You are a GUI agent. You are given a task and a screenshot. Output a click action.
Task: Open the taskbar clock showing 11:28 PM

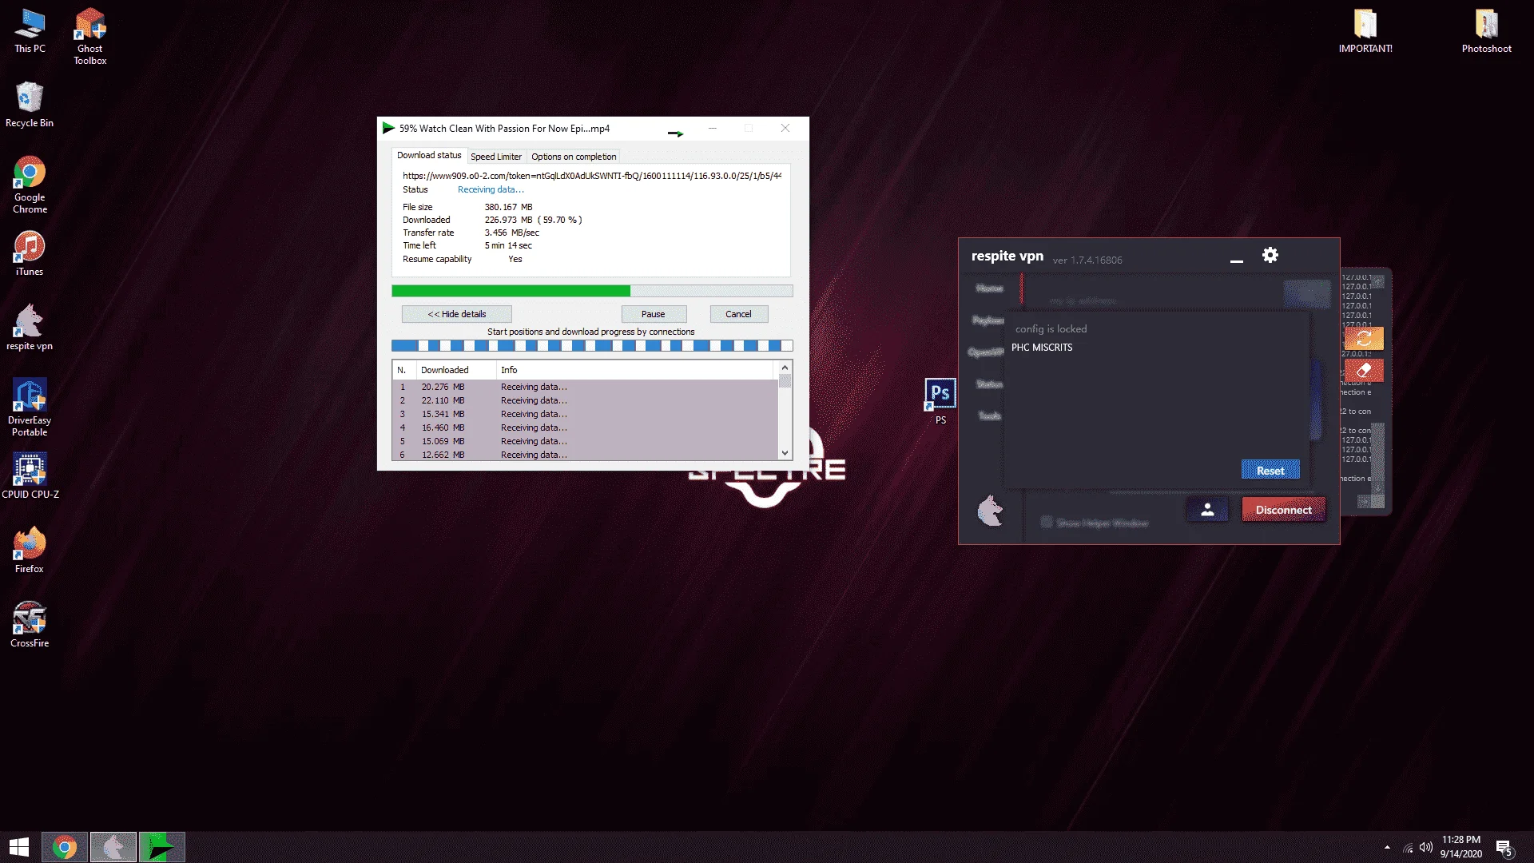pyautogui.click(x=1460, y=847)
